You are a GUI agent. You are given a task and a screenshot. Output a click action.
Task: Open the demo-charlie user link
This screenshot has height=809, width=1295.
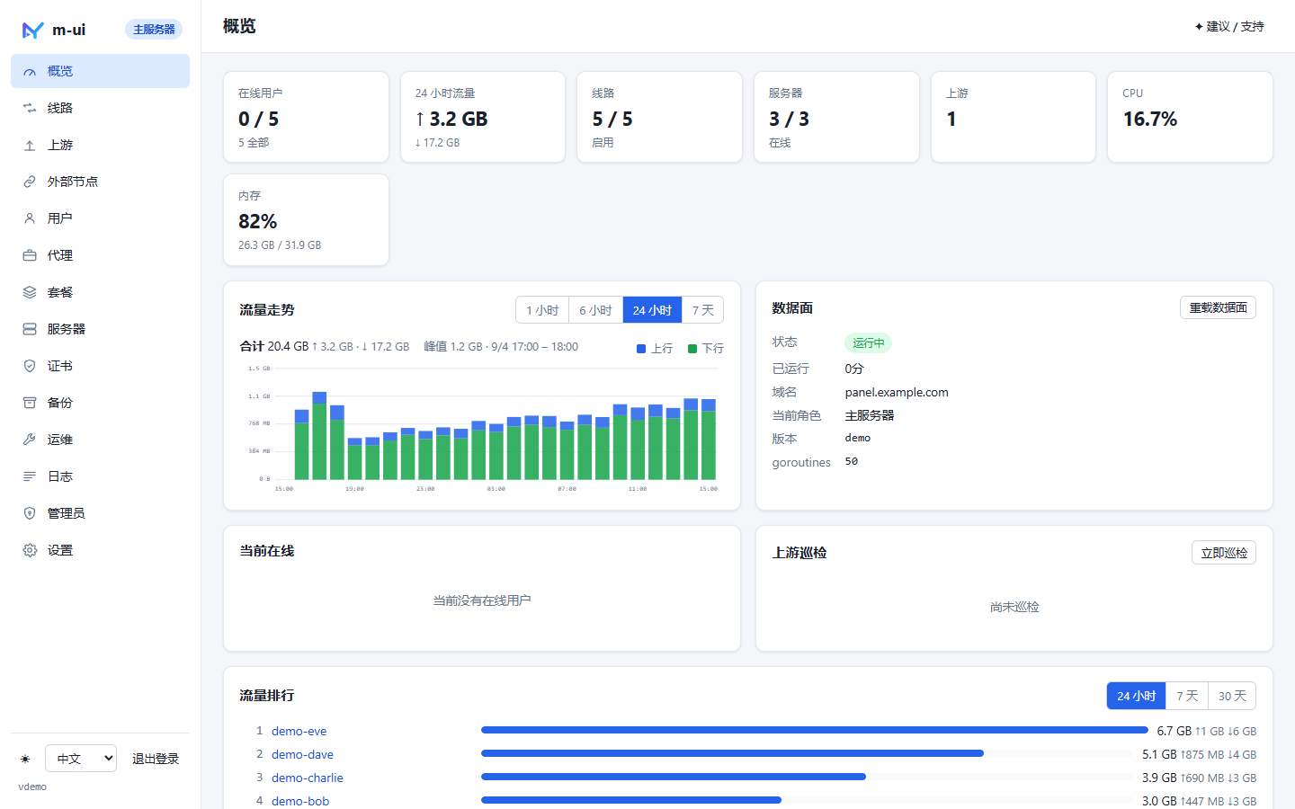pyautogui.click(x=308, y=778)
